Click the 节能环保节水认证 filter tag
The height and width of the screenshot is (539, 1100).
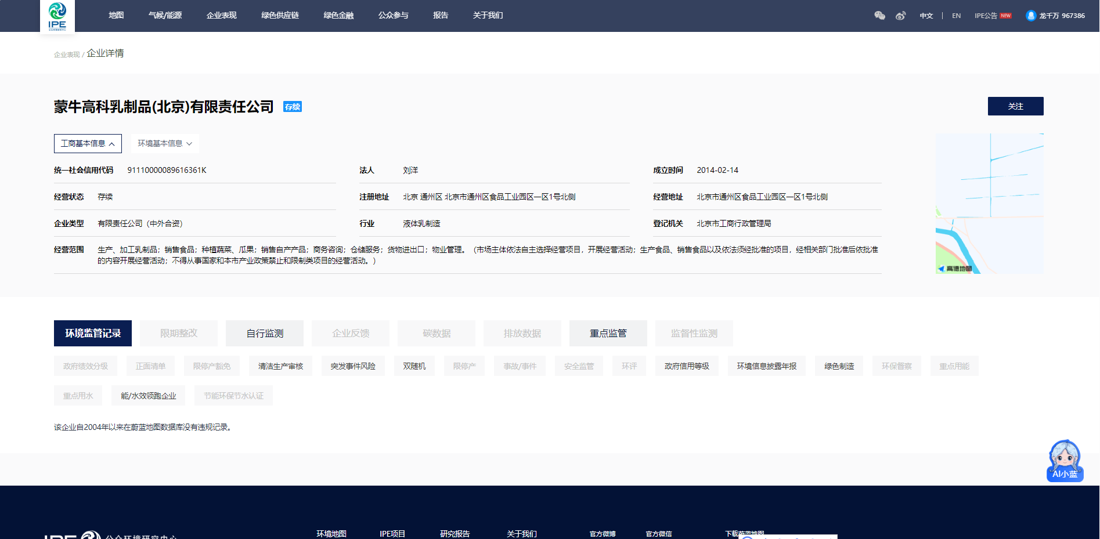(233, 396)
